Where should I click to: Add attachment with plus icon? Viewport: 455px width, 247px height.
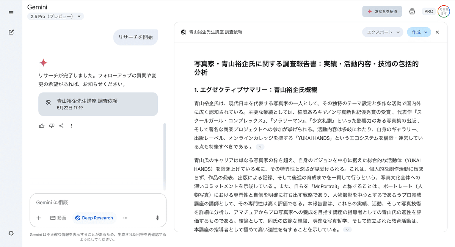tap(39, 218)
